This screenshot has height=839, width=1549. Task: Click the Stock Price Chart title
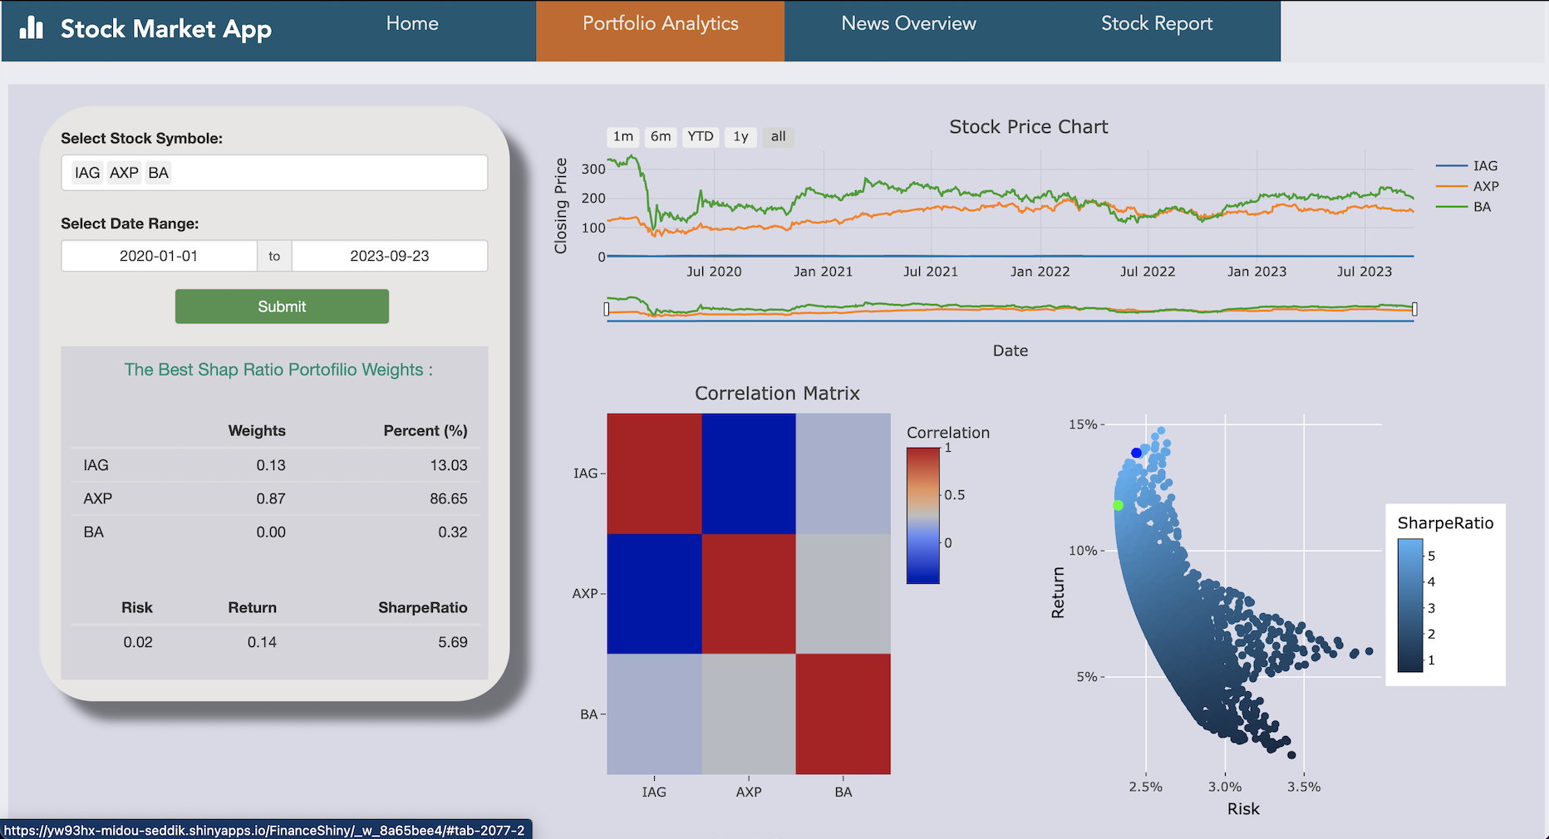(x=1029, y=126)
